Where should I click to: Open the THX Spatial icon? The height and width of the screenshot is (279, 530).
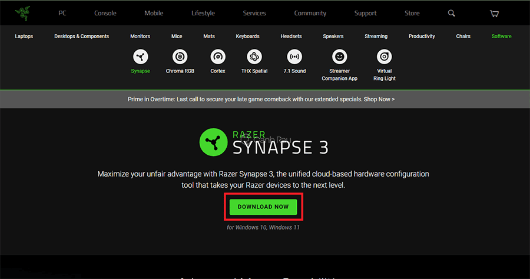254,57
